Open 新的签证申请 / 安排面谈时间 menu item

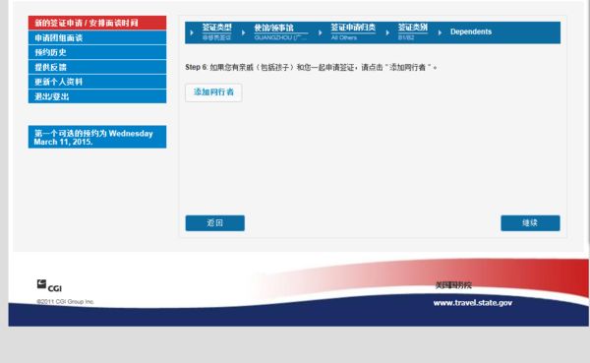pos(97,23)
